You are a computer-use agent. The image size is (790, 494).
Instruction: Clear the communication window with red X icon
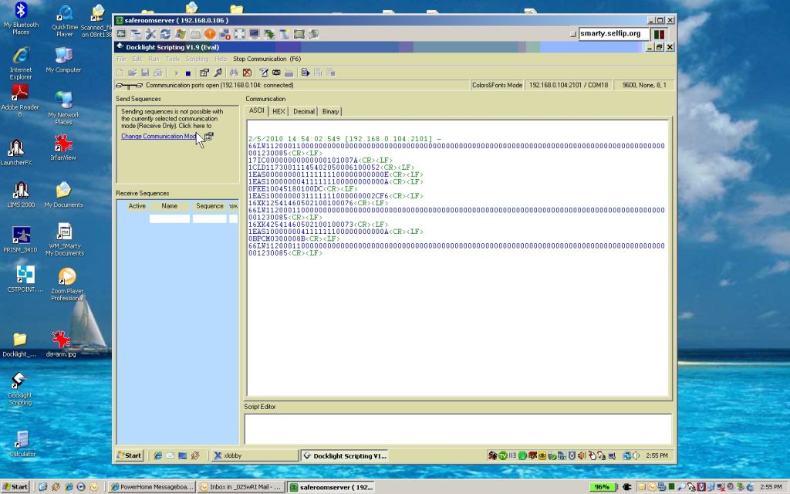pyautogui.click(x=247, y=73)
